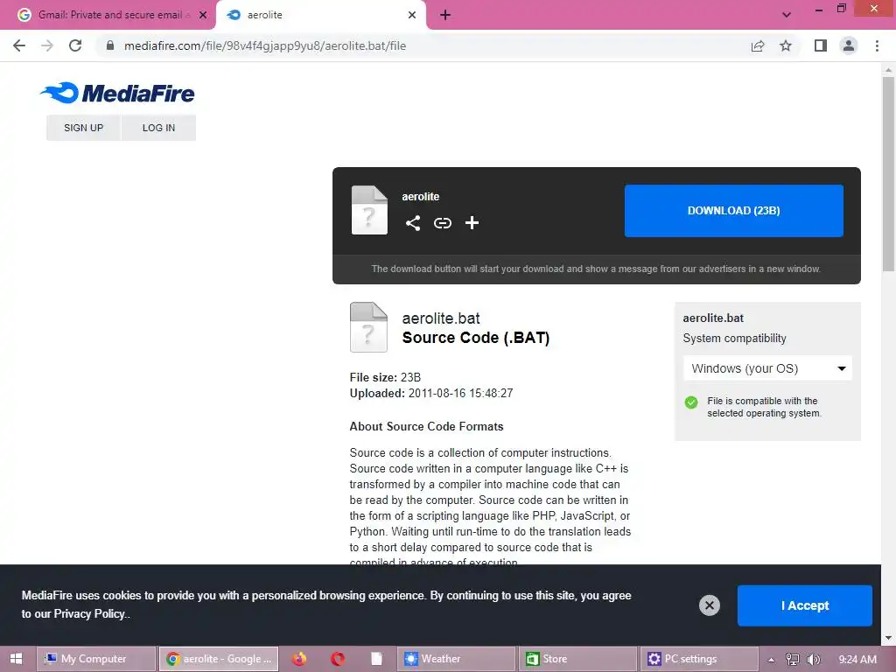Close the Gmail tab
Viewport: 896px width, 672px height.
pos(203,15)
